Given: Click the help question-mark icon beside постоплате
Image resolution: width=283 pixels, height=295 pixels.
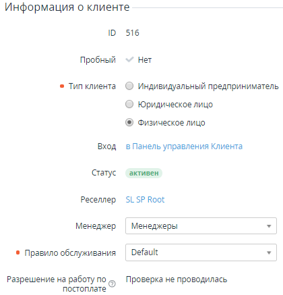Looking at the screenshot, I should point(112,284).
